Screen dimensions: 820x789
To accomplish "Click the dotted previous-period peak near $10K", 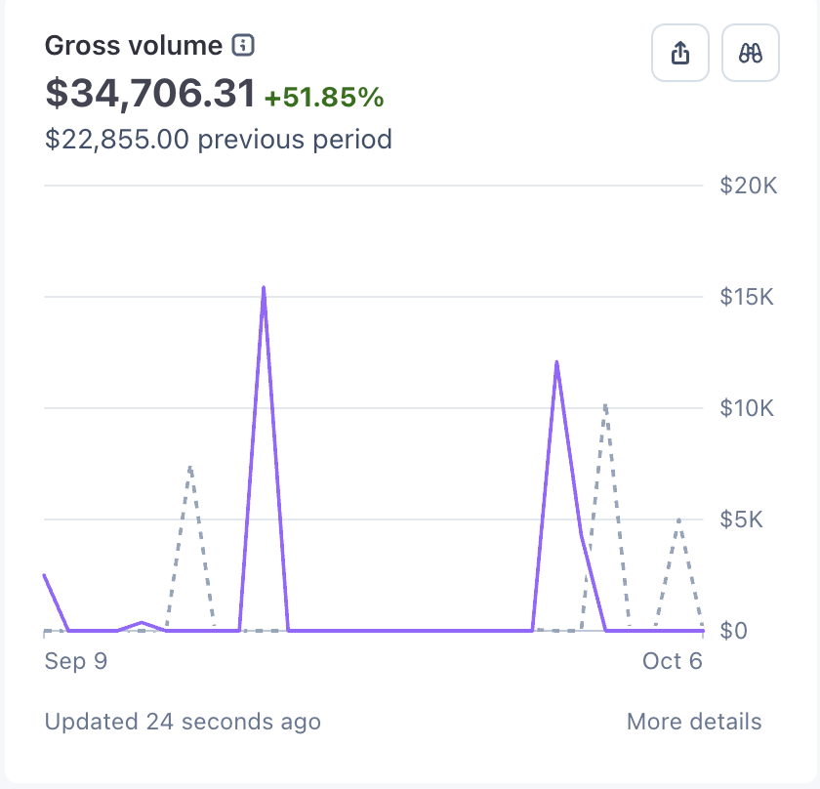I will tap(605, 405).
